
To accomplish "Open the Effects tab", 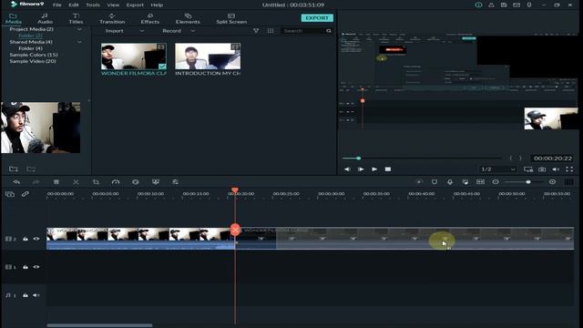I will [x=149, y=18].
